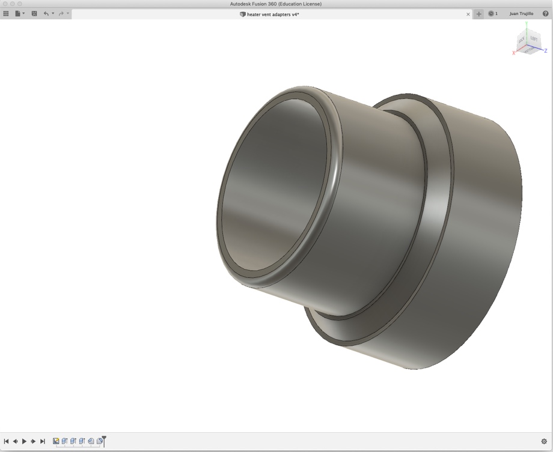Screen dimensions: 553x452
Task: Select the Sketch feature in the timeline
Action: point(56,441)
